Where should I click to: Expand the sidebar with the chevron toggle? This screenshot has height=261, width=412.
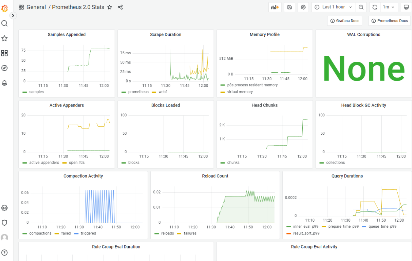click(x=13, y=15)
